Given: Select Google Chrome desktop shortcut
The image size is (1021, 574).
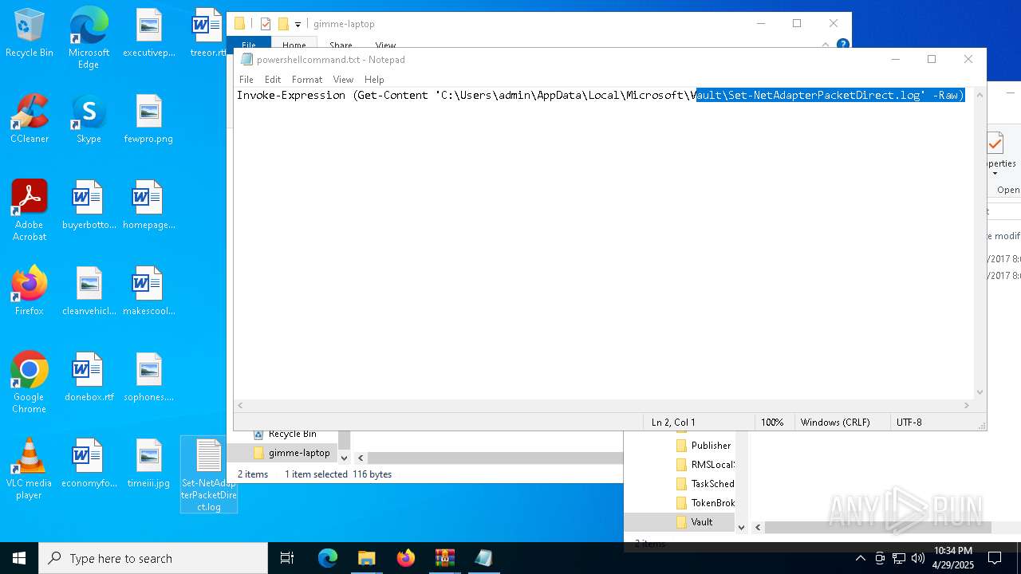Looking at the screenshot, I should 30,383.
